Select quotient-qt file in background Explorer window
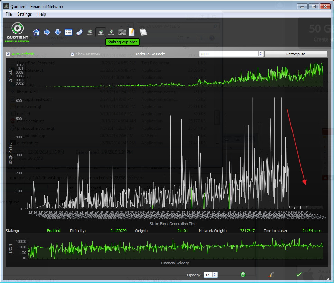The image size is (334, 283). [27, 143]
